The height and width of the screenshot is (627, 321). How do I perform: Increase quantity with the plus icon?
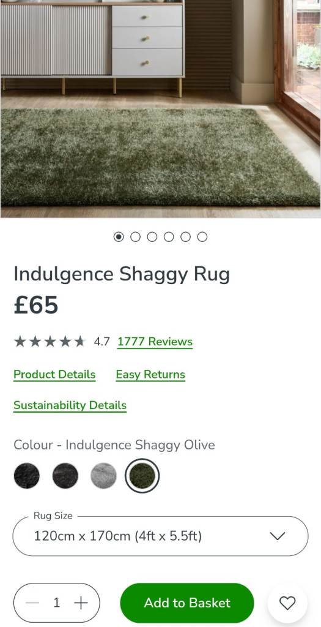(81, 603)
